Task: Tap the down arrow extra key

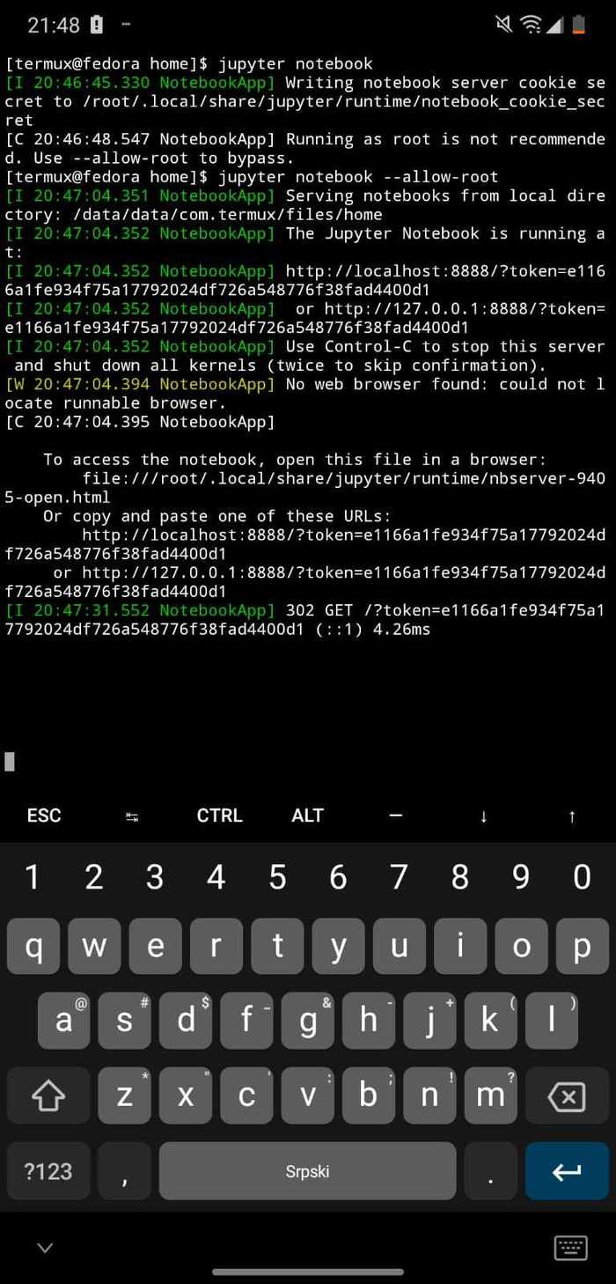Action: tap(484, 815)
